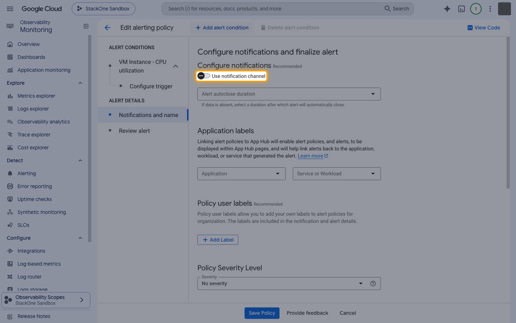Open the Alert autoclose duration dropdown

[x=289, y=94]
